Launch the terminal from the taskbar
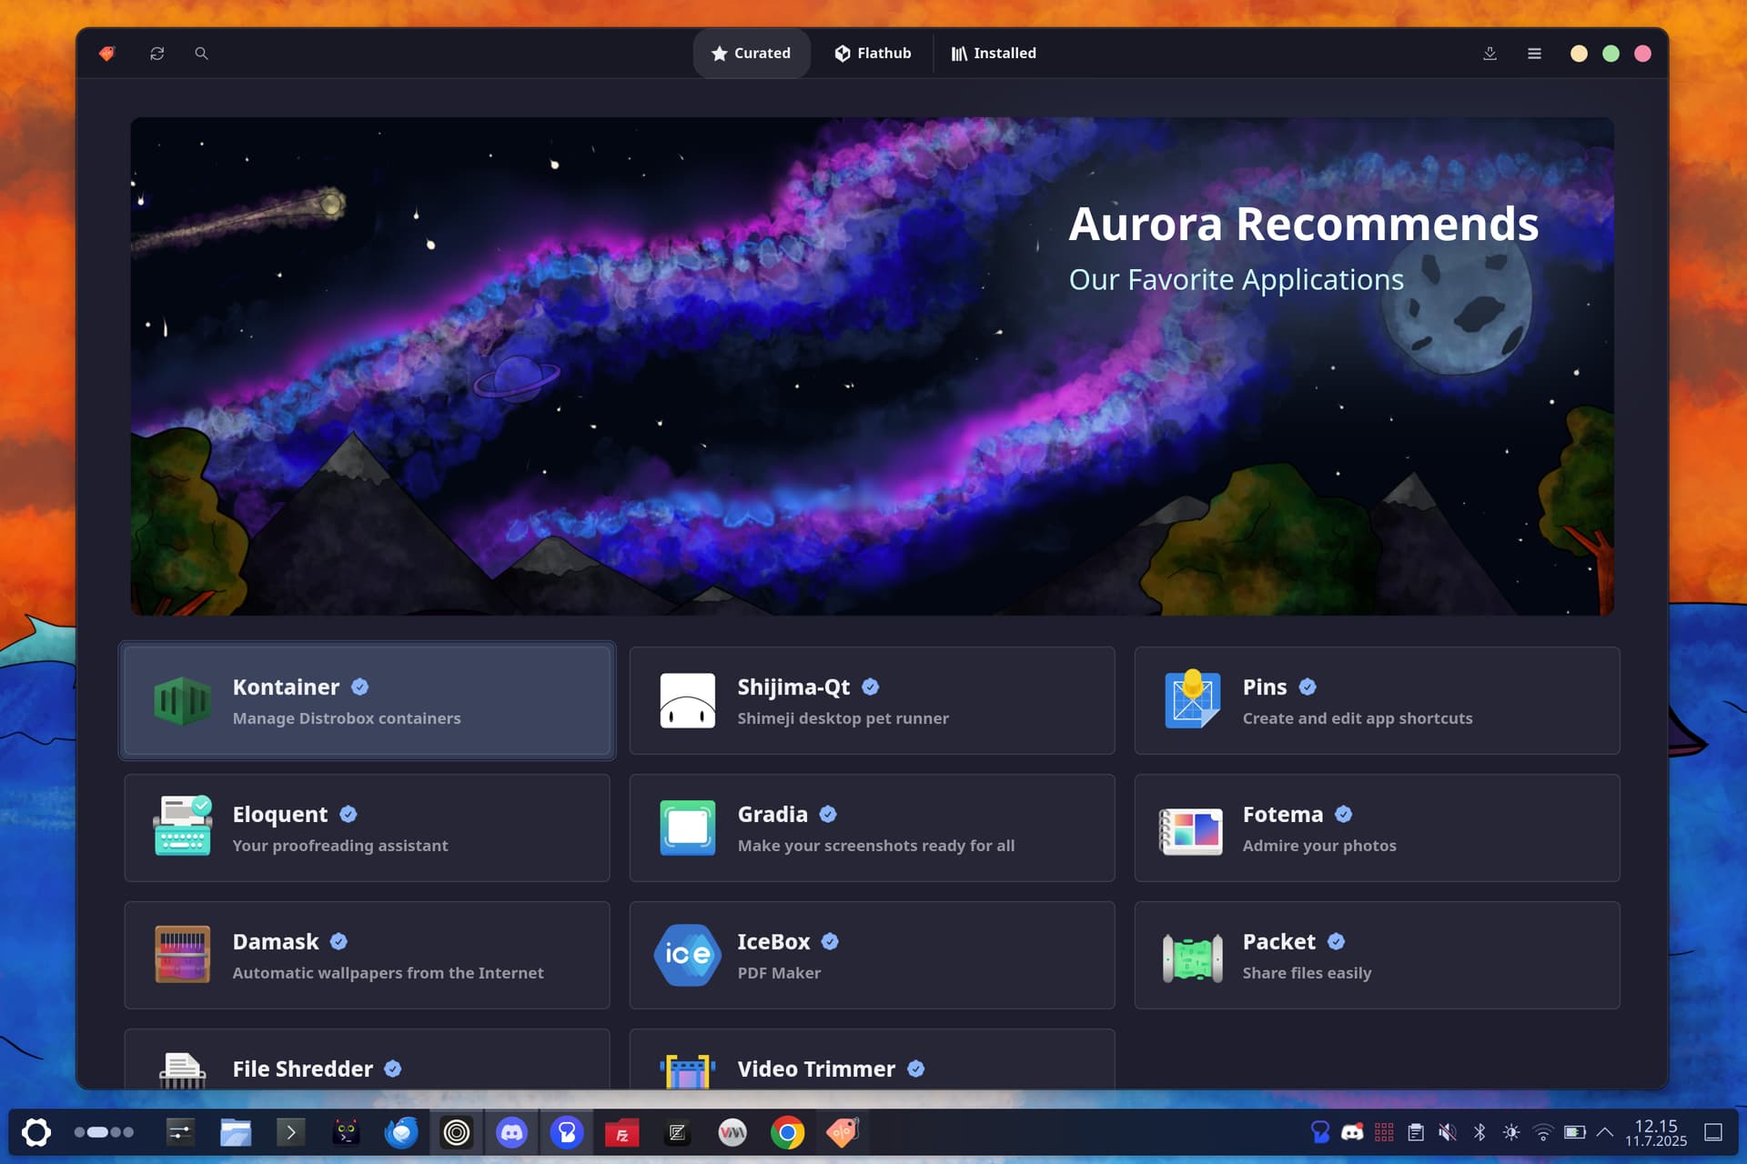This screenshot has width=1747, height=1164. click(x=290, y=1132)
